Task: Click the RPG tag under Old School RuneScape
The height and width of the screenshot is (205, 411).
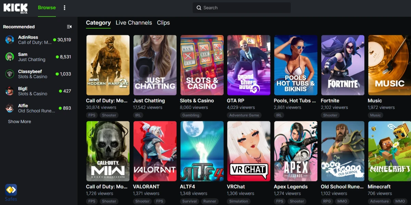Action: (x=327, y=201)
